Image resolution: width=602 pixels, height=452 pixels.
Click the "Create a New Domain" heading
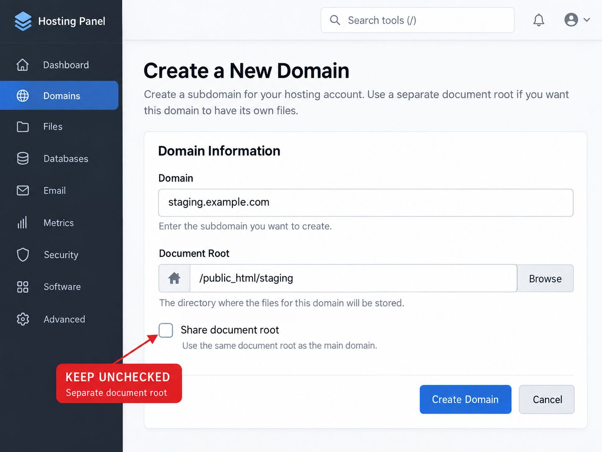click(247, 70)
